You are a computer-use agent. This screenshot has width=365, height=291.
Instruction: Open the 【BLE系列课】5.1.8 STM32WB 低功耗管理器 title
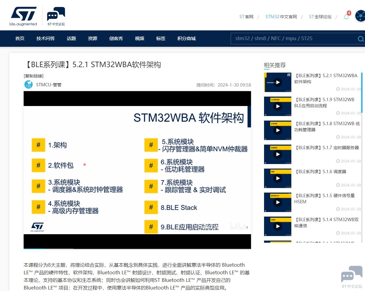(x=327, y=126)
